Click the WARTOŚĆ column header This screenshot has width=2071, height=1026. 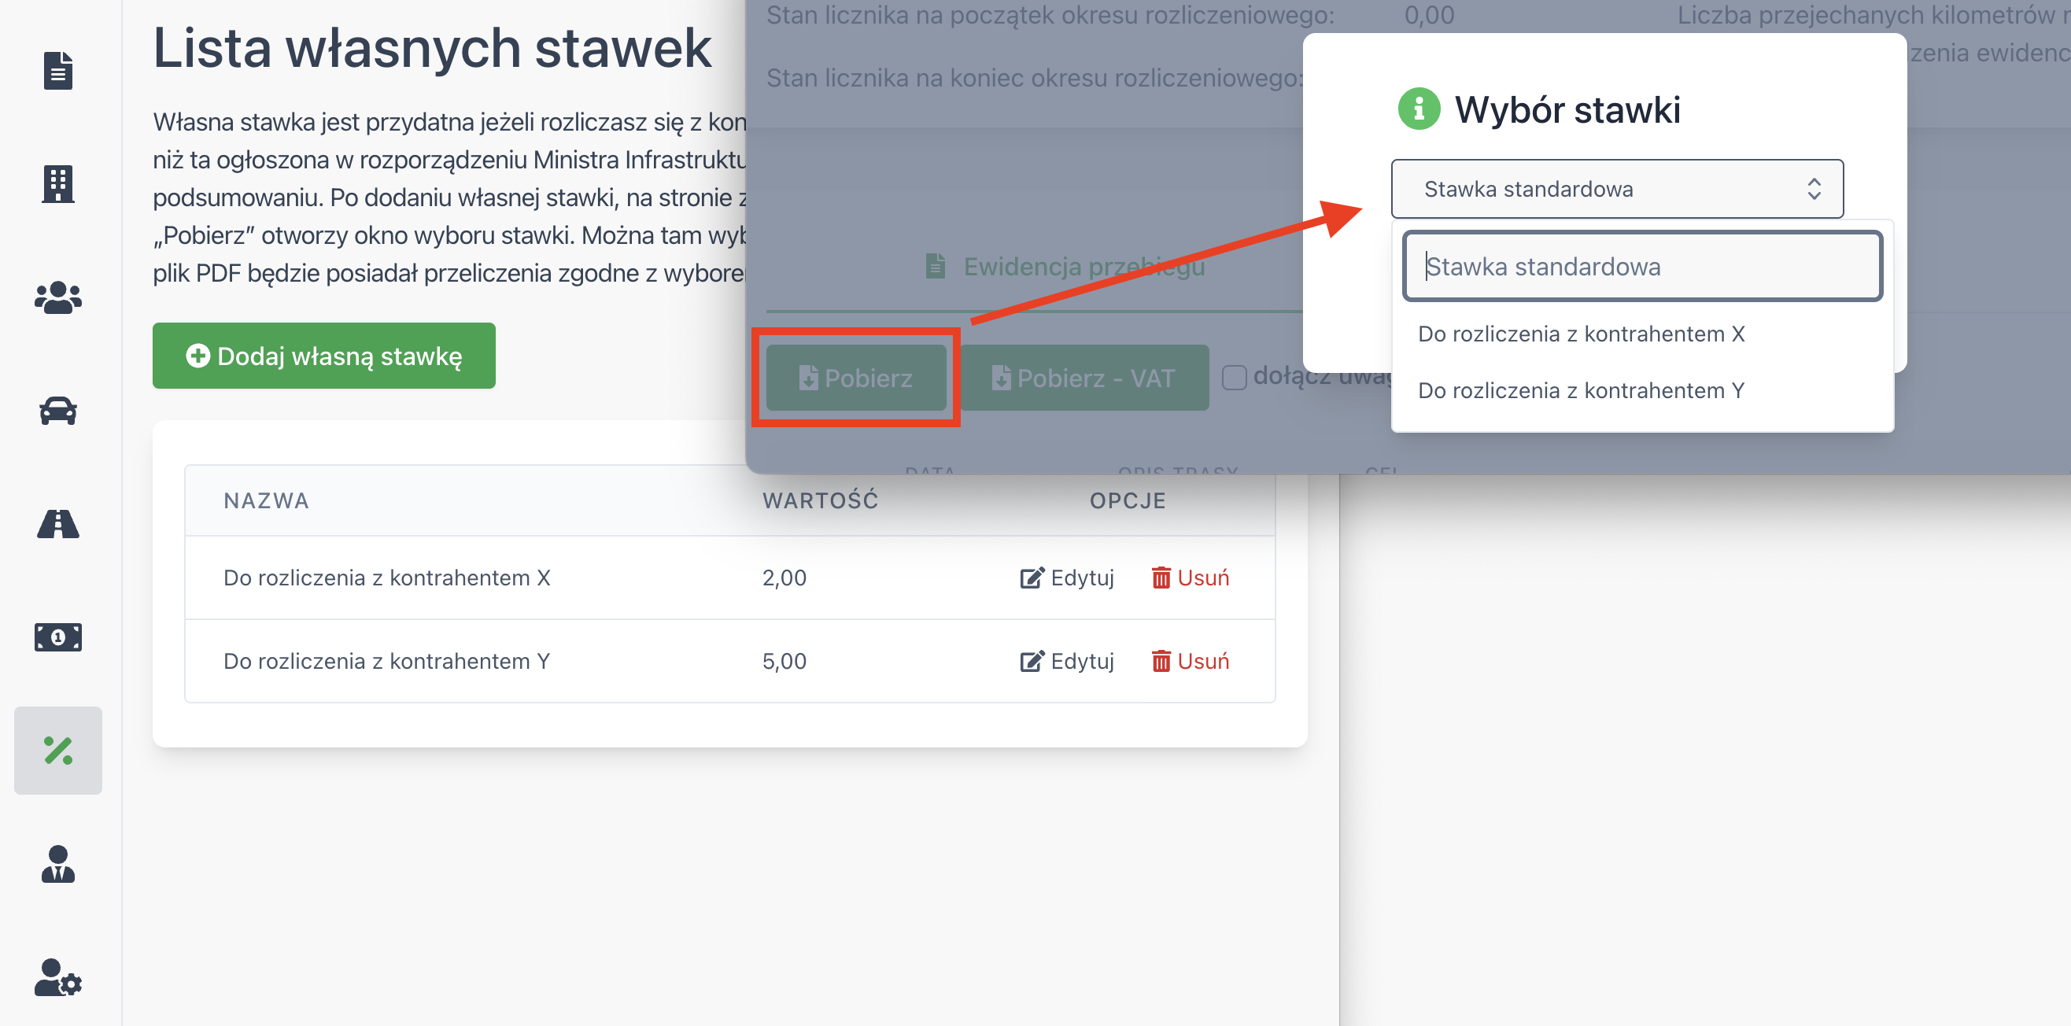click(820, 500)
